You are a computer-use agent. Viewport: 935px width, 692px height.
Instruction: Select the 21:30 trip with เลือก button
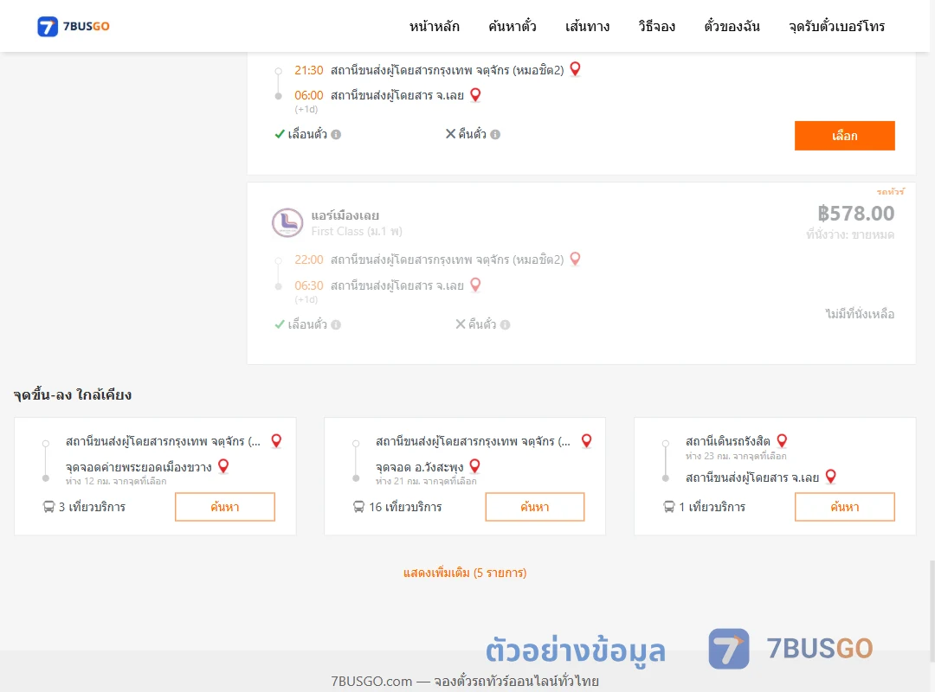click(x=844, y=136)
